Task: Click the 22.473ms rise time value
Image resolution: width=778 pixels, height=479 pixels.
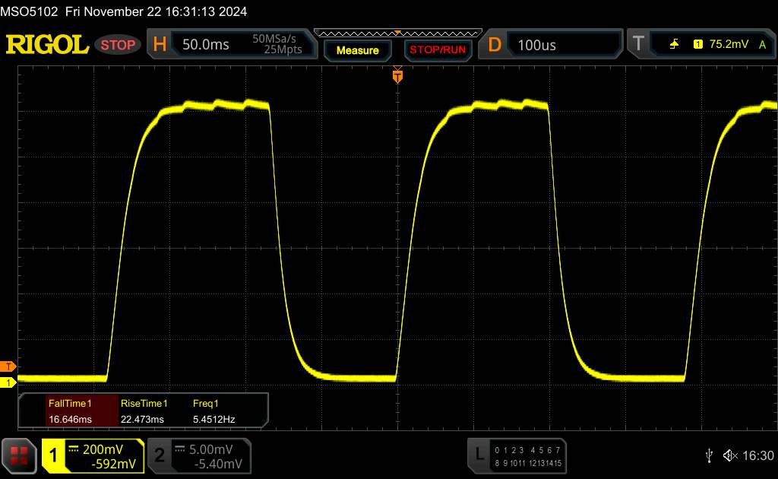Action: [x=142, y=420]
